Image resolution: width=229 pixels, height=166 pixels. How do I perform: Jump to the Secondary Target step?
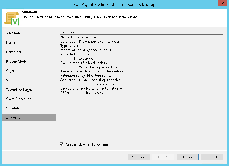[x=19, y=90]
